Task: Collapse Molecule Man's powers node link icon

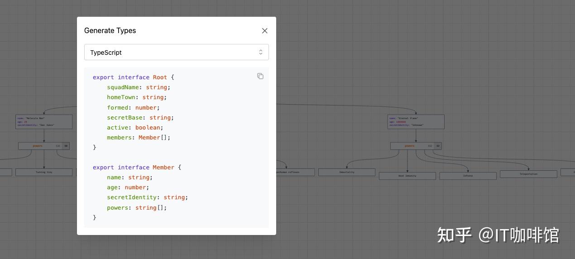Action: pyautogui.click(x=66, y=146)
